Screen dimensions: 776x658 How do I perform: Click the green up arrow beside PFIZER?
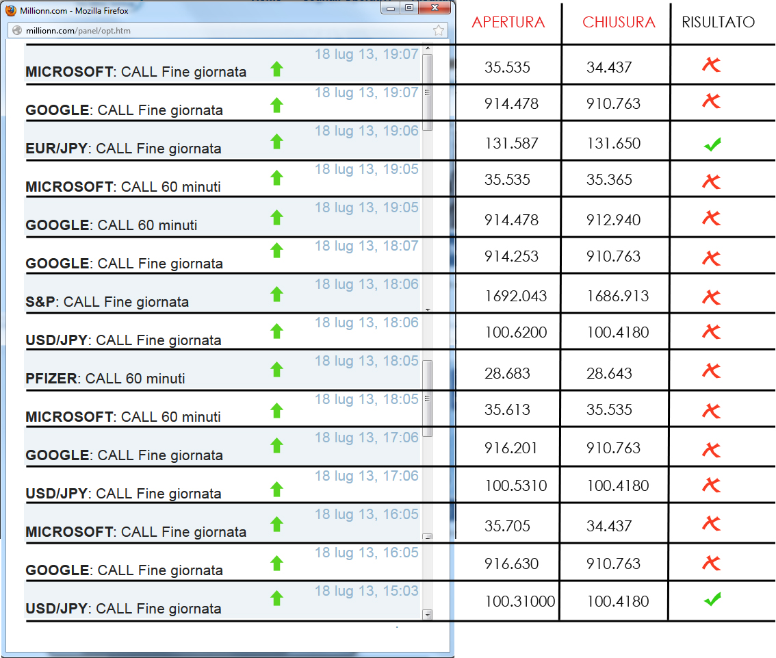click(x=276, y=369)
